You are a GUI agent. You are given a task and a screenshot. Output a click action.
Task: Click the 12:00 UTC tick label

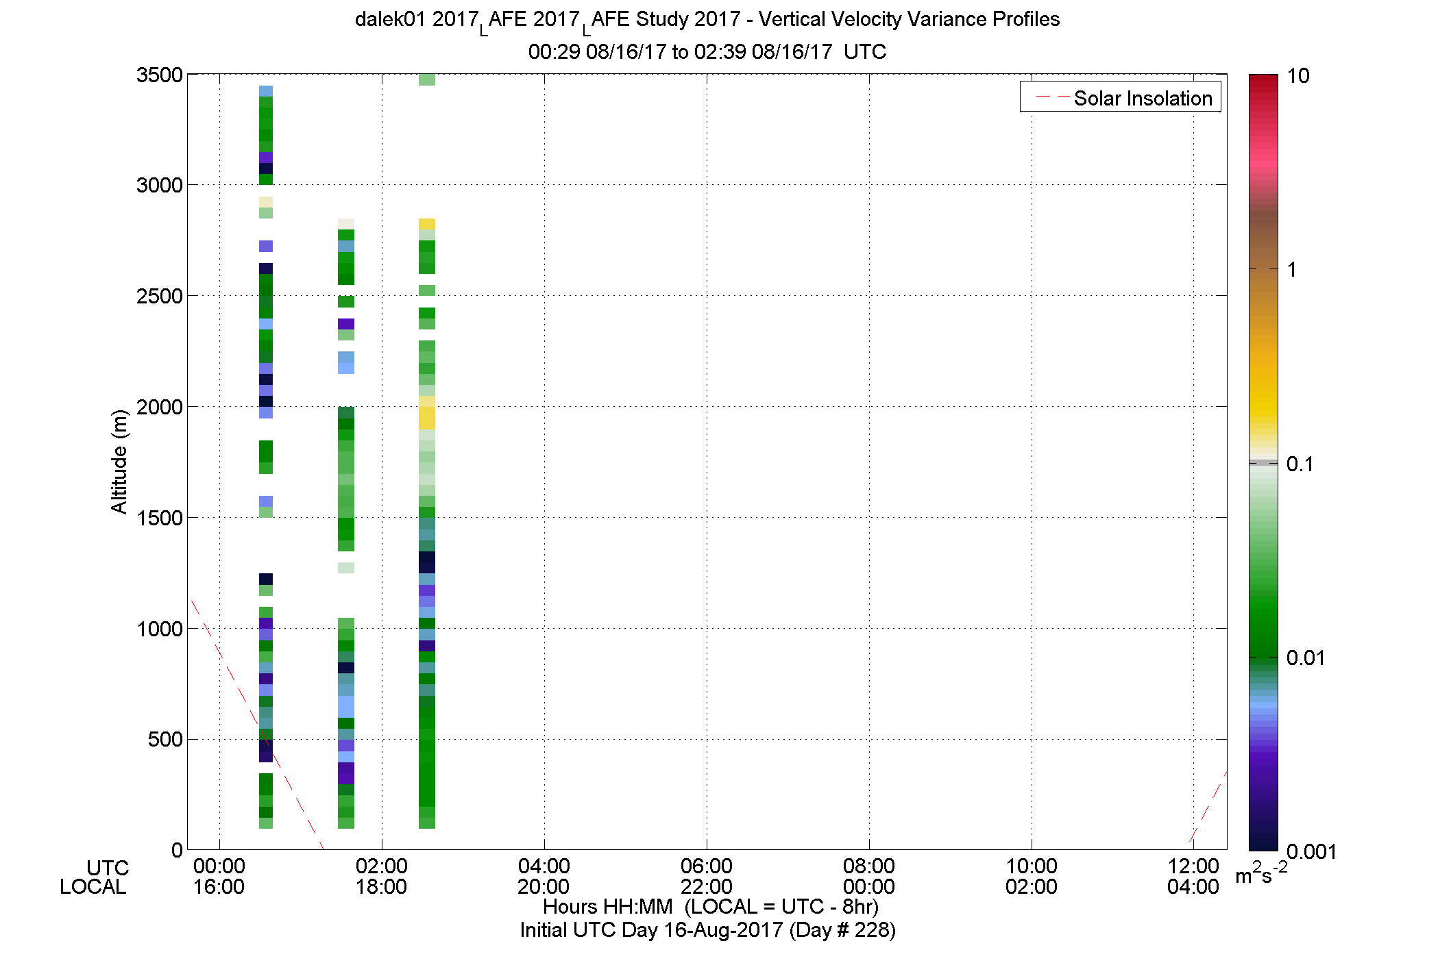[x=1194, y=866]
